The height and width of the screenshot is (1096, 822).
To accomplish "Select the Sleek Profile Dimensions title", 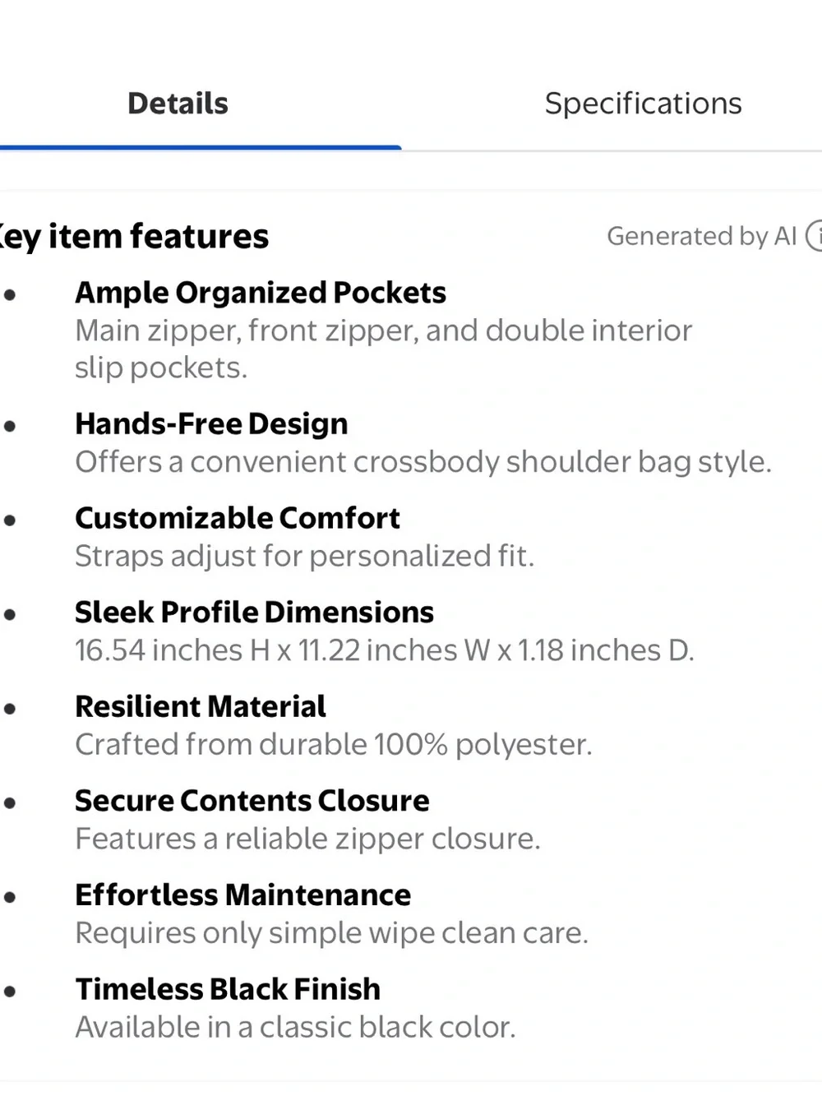I will coord(254,613).
